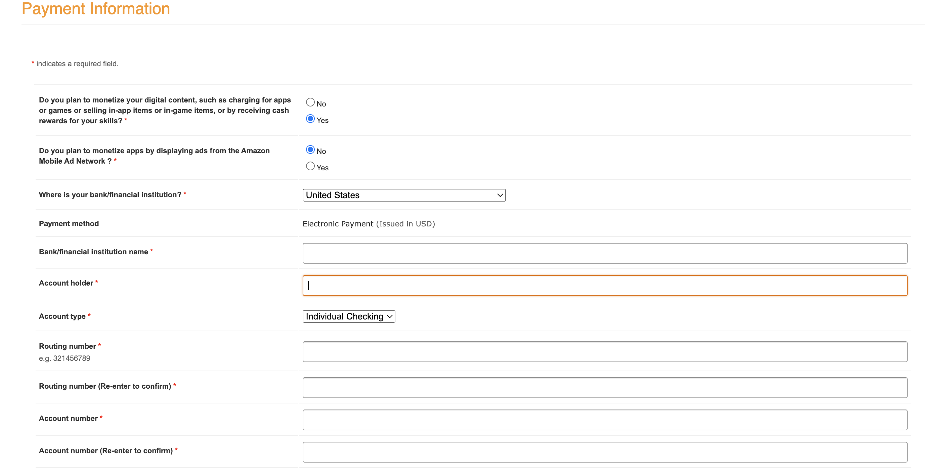The width and height of the screenshot is (946, 473).
Task: Focus the Bank/financial institution name field
Action: coord(605,253)
